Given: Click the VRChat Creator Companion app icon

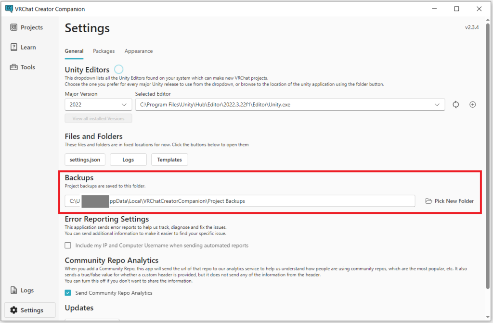Looking at the screenshot, I should tap(9, 9).
